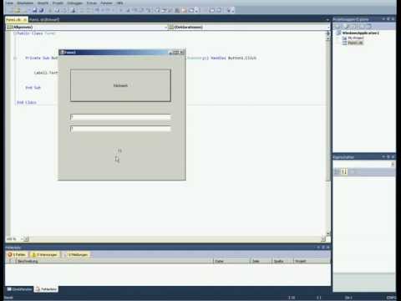Click the first text box in Form1
The height and width of the screenshot is (301, 401).
pos(120,117)
